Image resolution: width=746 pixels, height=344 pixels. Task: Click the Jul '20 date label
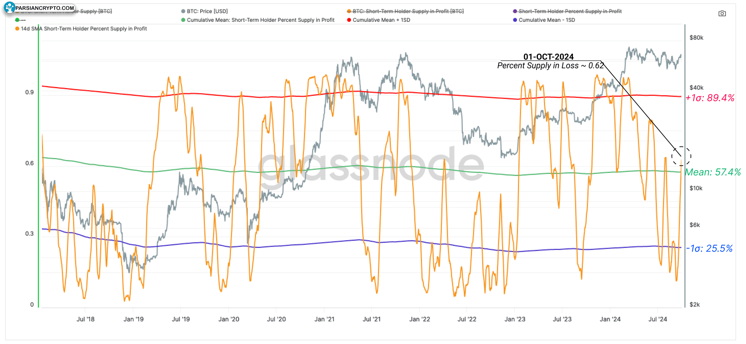pos(276,319)
